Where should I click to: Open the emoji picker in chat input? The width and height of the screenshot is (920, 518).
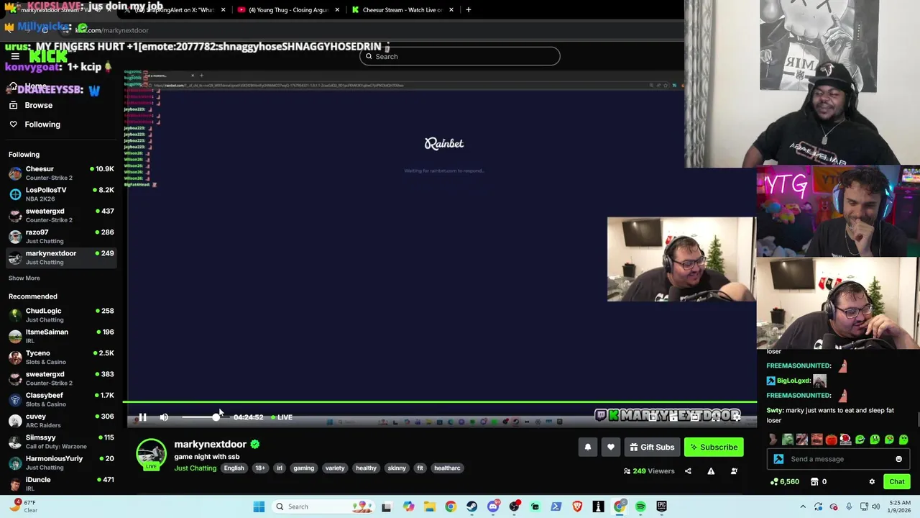pos(898,459)
